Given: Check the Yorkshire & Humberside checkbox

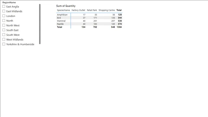Looking at the screenshot, I should pos(4,44).
